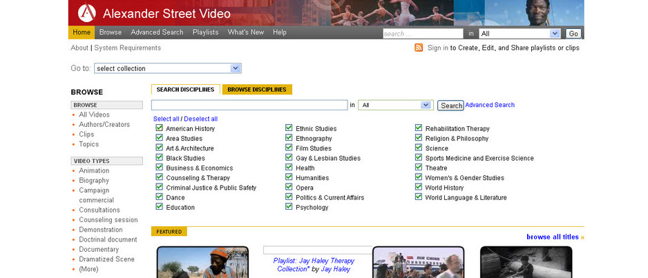Uncheck the Ethnic Studies checkbox
This screenshot has height=278, width=648.
289,128
